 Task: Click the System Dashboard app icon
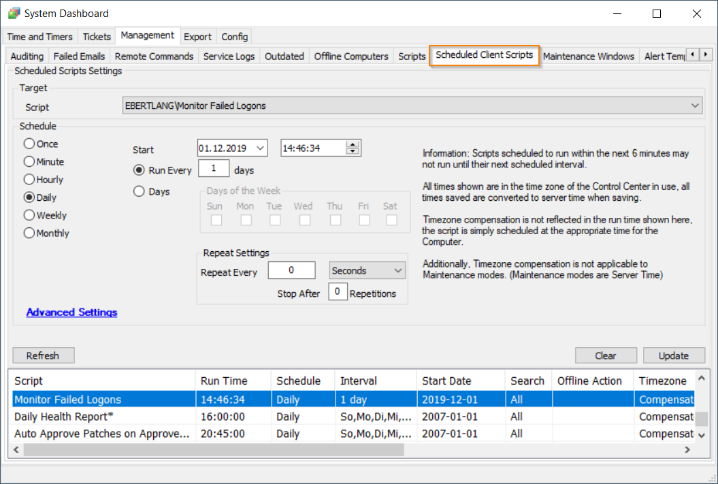[14, 14]
